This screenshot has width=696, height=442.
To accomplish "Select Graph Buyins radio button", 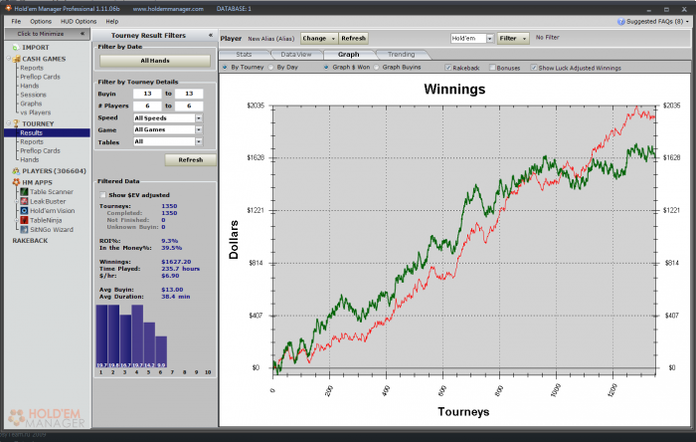I will [x=377, y=67].
